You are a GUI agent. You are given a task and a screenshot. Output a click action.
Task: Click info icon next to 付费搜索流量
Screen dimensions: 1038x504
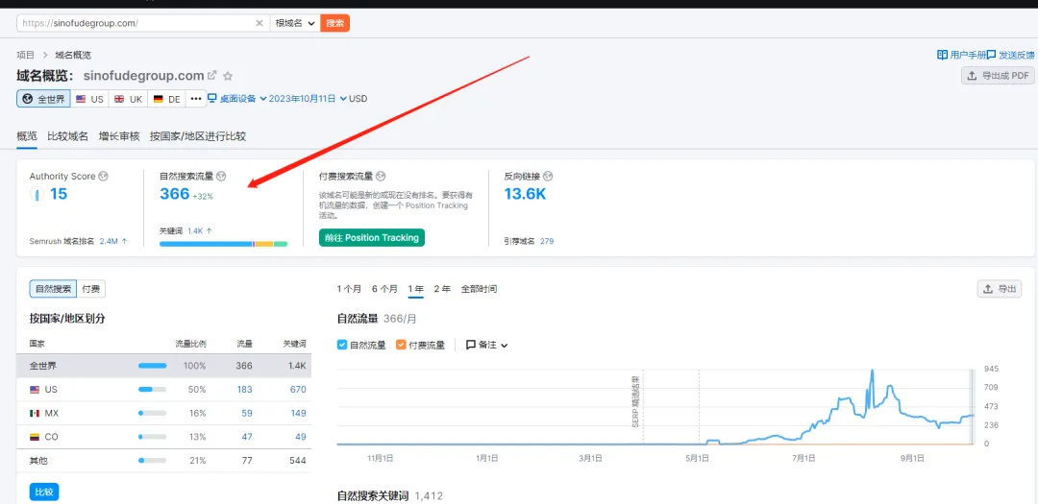point(381,177)
